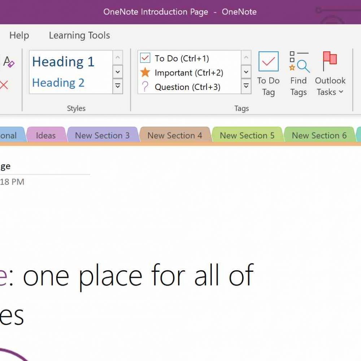The height and width of the screenshot is (361, 361).
Task: Open the Learning Tools ribbon tab
Action: coord(79,35)
